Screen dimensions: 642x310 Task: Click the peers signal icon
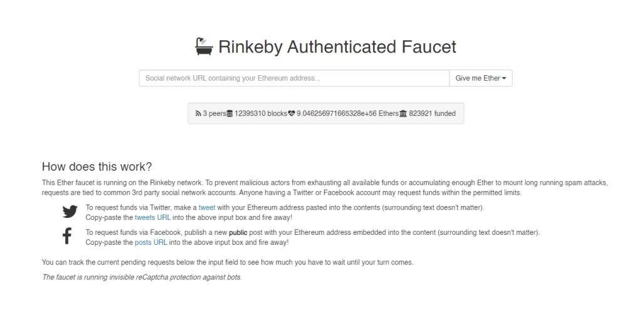click(198, 114)
